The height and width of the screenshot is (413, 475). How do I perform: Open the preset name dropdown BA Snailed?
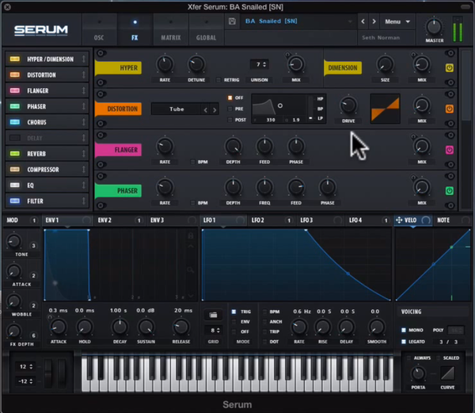(298, 21)
